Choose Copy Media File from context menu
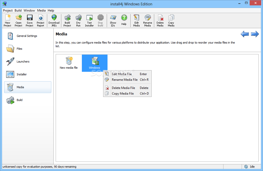 pos(127,94)
